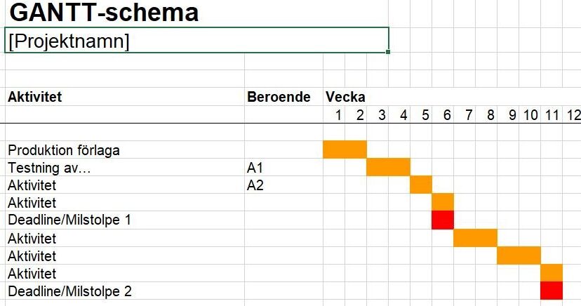Click the week 12 number cell

pos(573,115)
